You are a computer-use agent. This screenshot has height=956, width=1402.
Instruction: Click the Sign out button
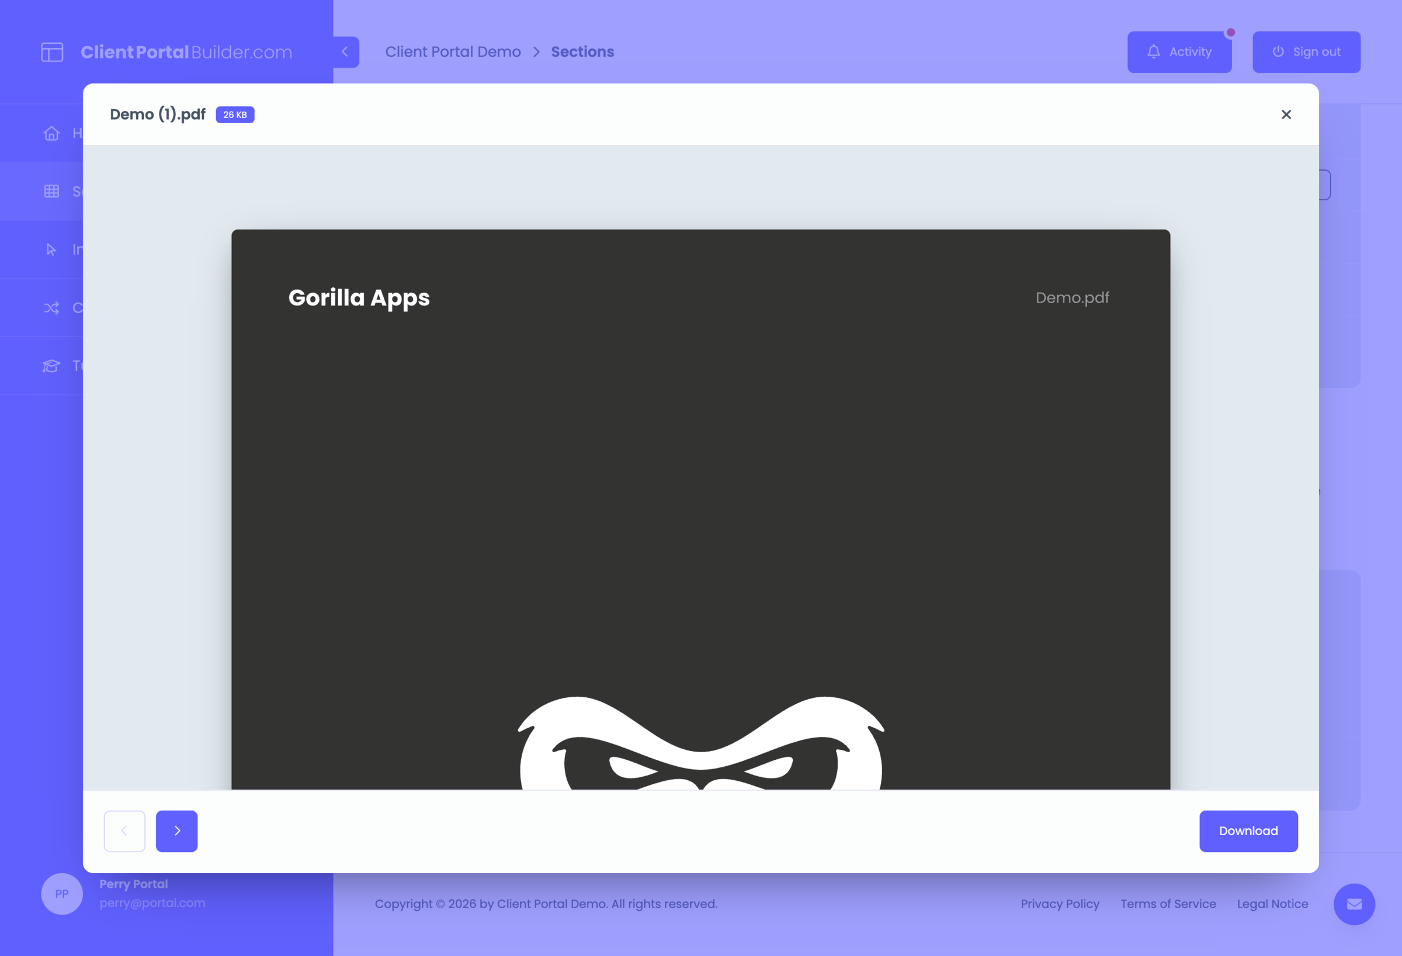tap(1306, 52)
